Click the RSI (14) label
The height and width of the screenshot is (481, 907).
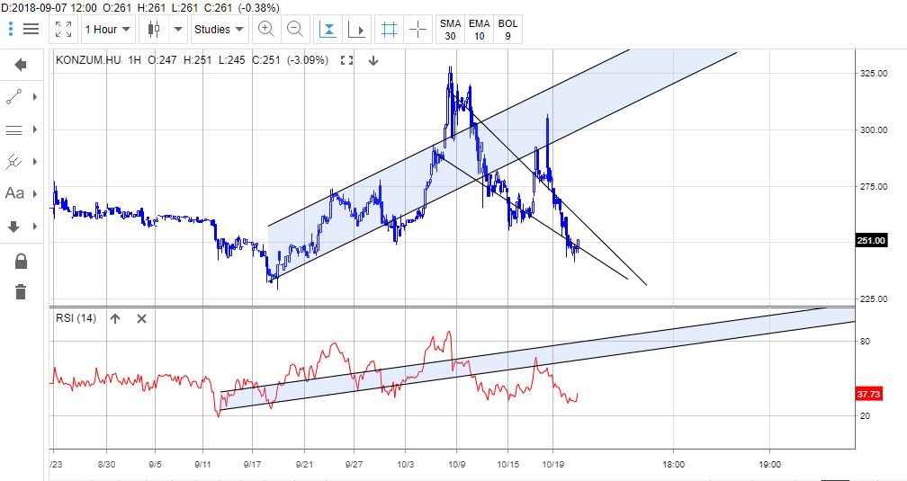coord(76,318)
